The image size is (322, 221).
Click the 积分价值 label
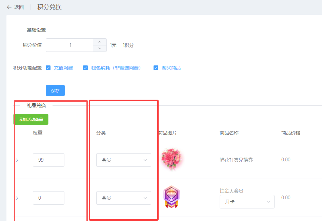(32, 45)
